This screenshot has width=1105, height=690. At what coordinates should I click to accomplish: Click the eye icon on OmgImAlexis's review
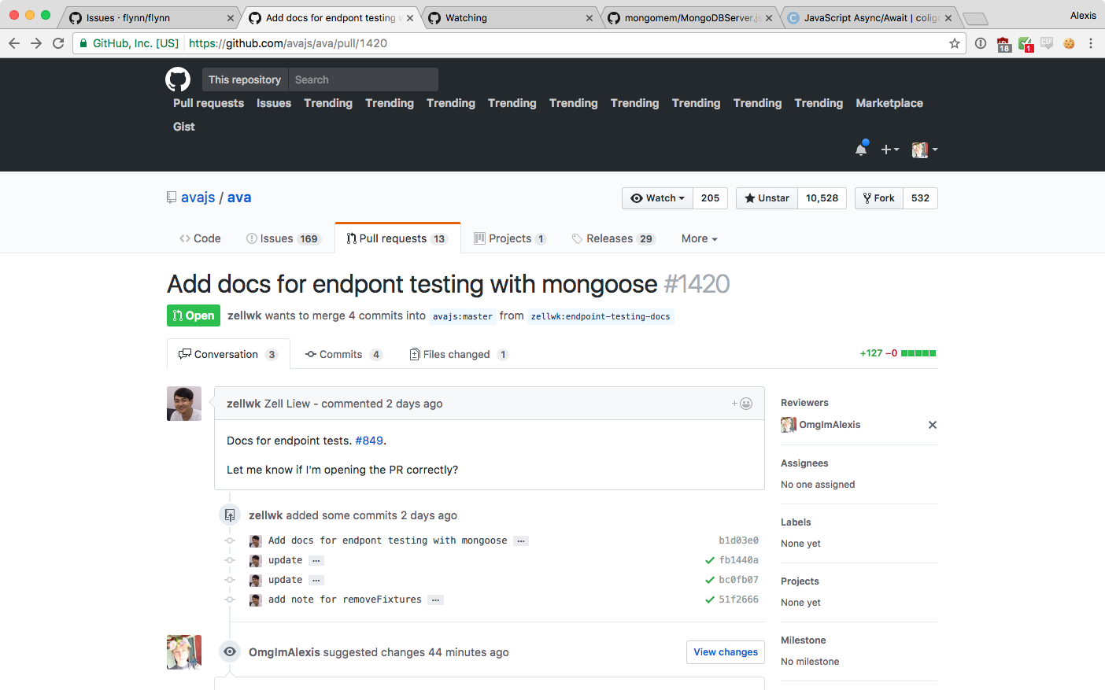229,651
